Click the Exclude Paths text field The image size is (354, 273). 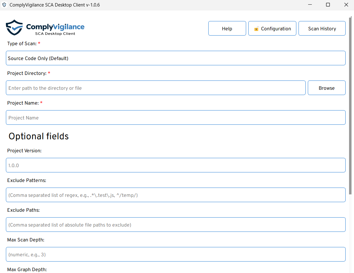click(175, 225)
